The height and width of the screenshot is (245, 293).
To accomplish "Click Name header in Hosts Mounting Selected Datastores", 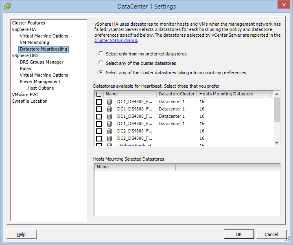I will tap(135, 167).
